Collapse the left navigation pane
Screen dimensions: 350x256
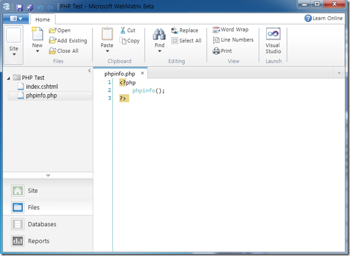click(89, 71)
